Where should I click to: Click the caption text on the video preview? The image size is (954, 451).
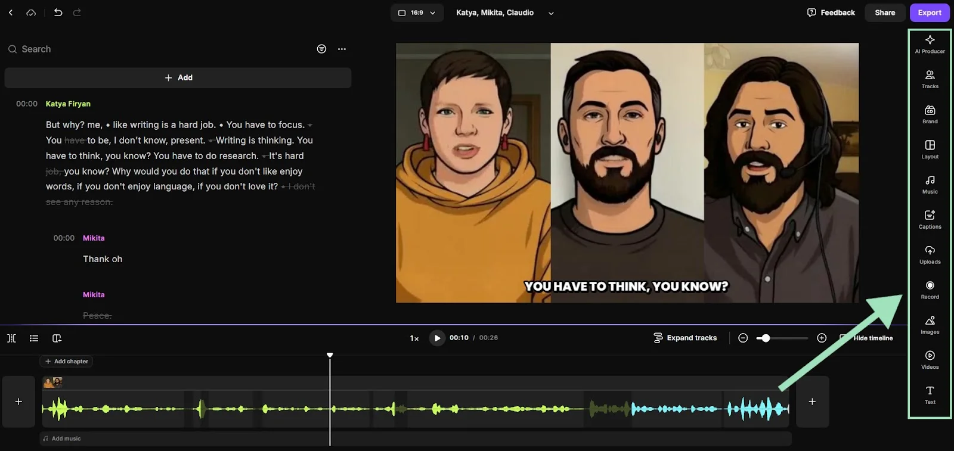(x=626, y=287)
